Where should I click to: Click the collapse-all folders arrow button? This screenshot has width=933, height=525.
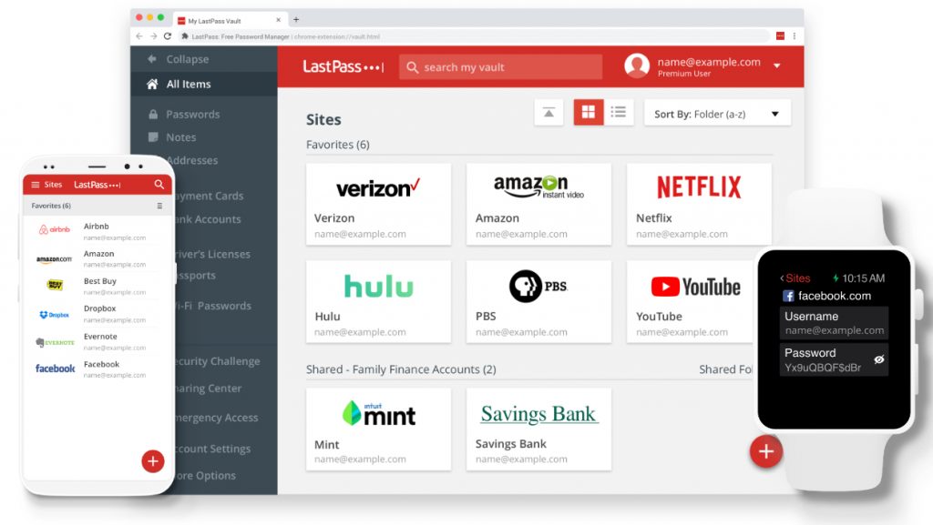coord(549,113)
